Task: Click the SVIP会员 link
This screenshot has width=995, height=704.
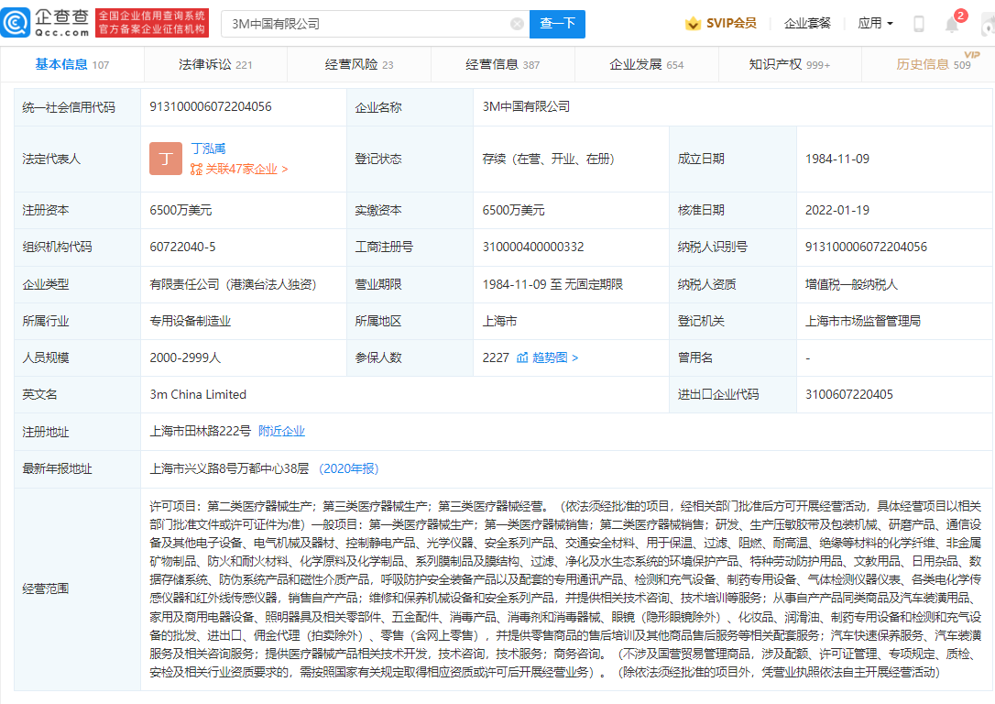Action: [x=731, y=24]
